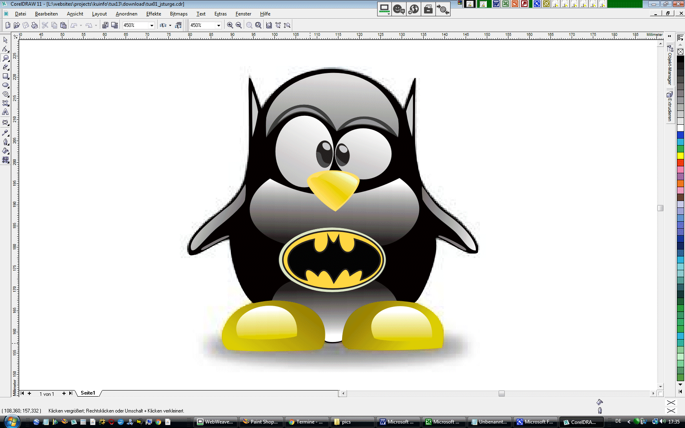The width and height of the screenshot is (685, 428).
Task: Select the Outline pen tool
Action: click(5, 142)
